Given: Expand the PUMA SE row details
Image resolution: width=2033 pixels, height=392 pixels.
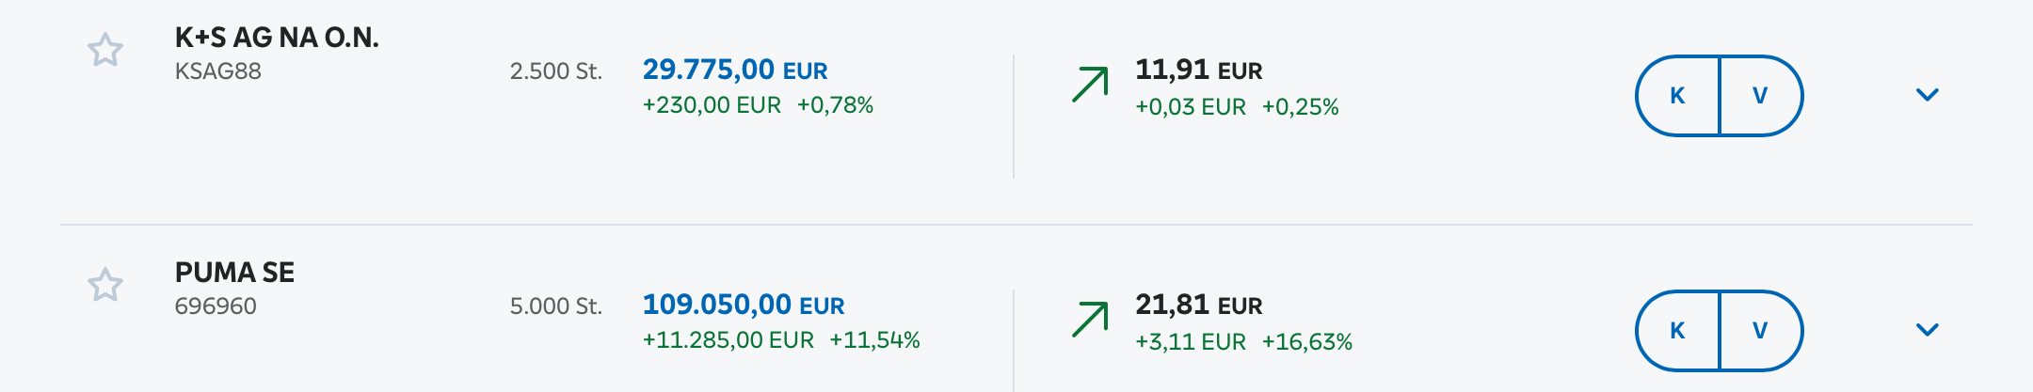Looking at the screenshot, I should (1927, 330).
